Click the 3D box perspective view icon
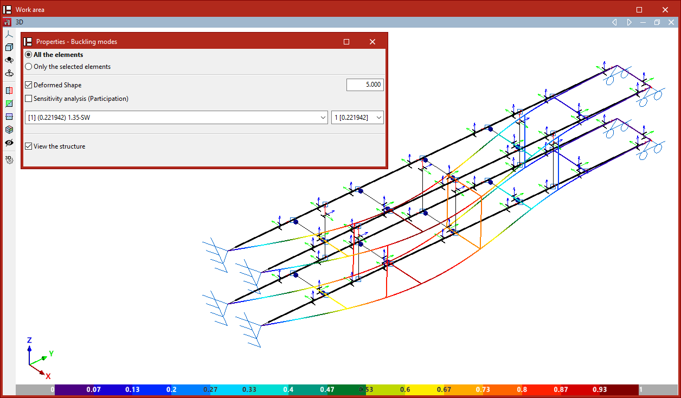The height and width of the screenshot is (398, 681). (9, 47)
